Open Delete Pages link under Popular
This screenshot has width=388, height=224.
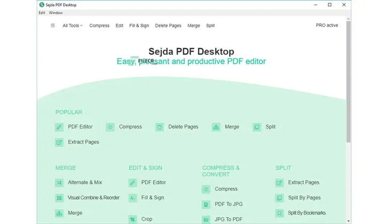point(183,127)
